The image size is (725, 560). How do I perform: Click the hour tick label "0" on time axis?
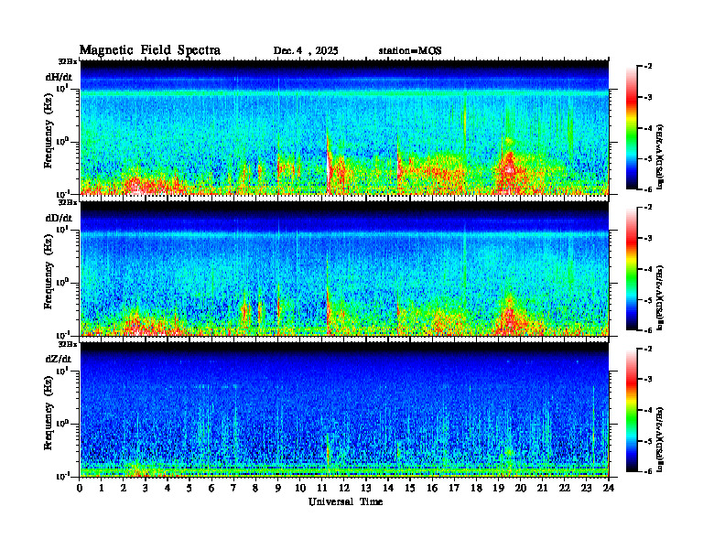(x=80, y=488)
